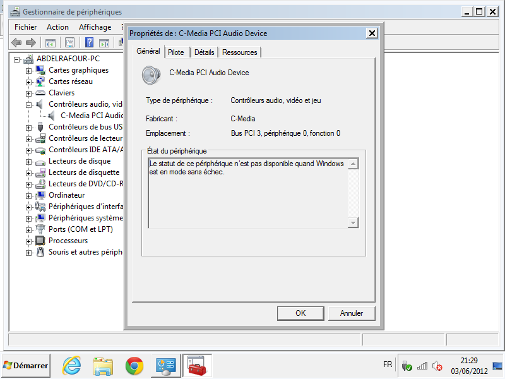Click the 21:29 clock in the tray
505x379 pixels.
(469, 360)
